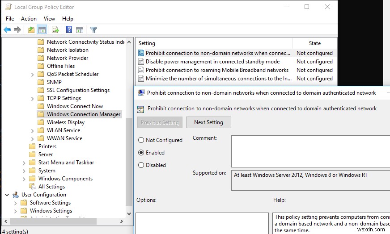The width and height of the screenshot is (390, 234).
Task: Open the View menu
Action: (49, 18)
